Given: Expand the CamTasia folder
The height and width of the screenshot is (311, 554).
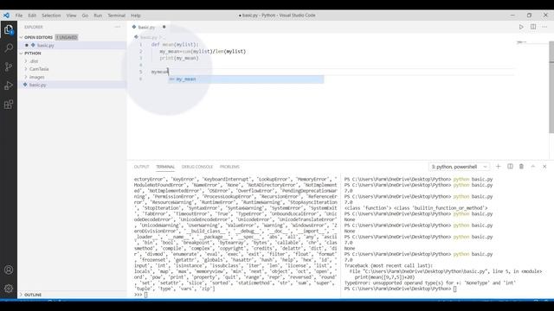Looking at the screenshot, I should (39, 69).
